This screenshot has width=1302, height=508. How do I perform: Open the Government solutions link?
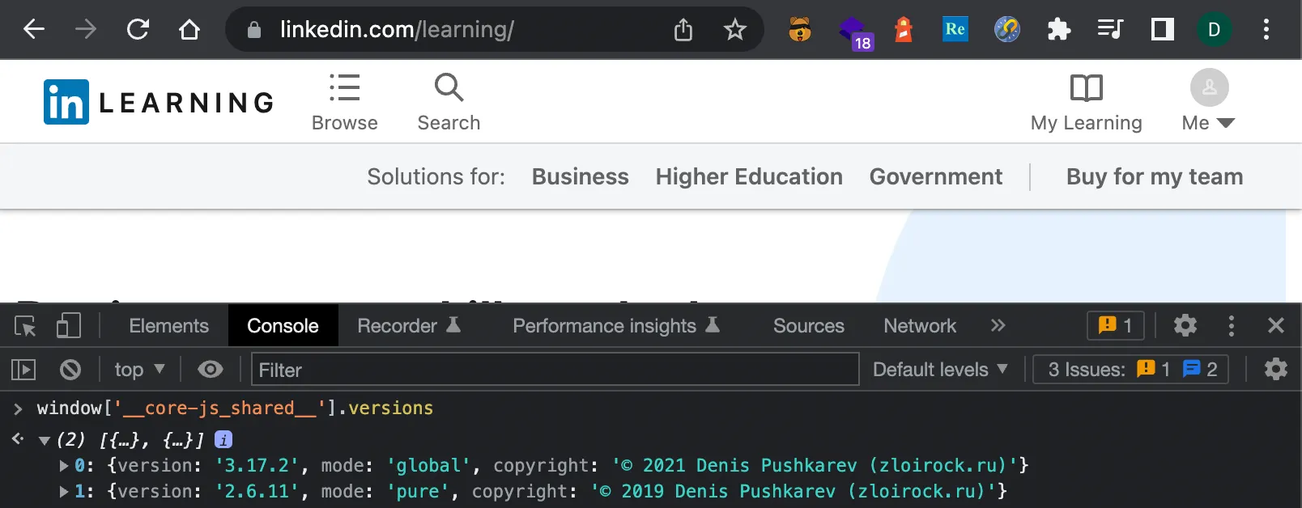click(x=936, y=176)
